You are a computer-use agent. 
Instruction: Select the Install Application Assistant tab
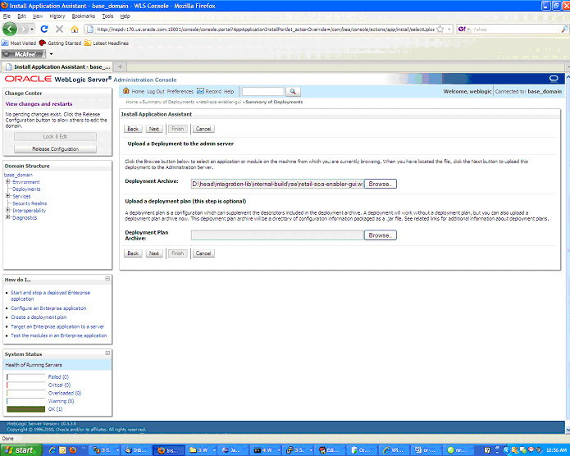(x=58, y=67)
